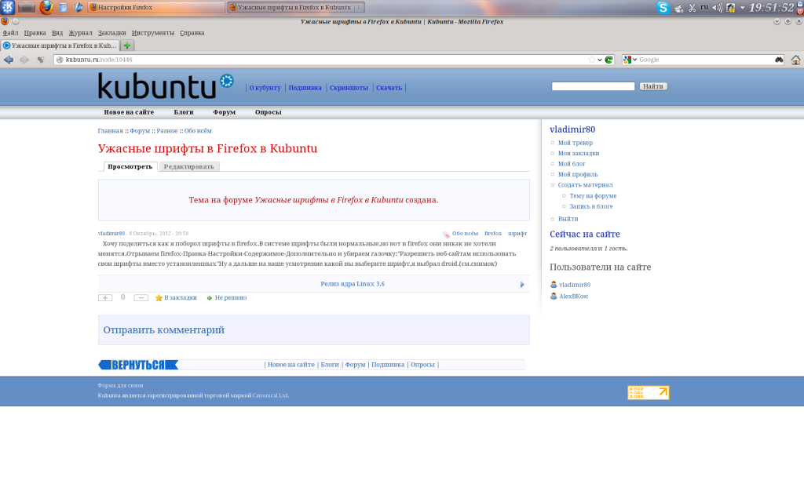Open Форум in navigation bar
The width and height of the screenshot is (804, 502).
[x=224, y=112]
